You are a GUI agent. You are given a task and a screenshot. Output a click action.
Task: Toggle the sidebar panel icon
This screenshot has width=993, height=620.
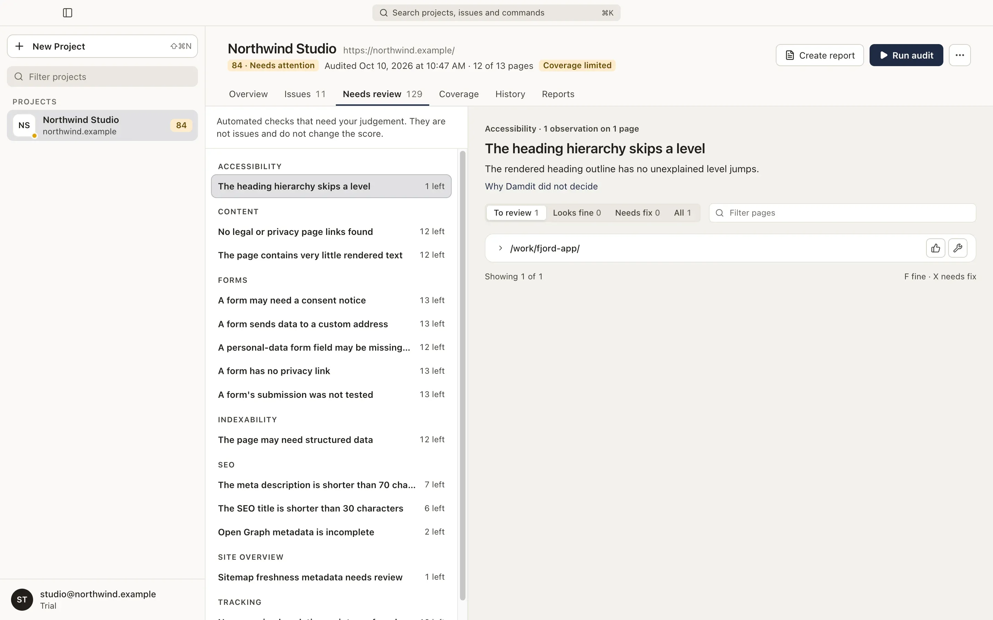tap(68, 13)
